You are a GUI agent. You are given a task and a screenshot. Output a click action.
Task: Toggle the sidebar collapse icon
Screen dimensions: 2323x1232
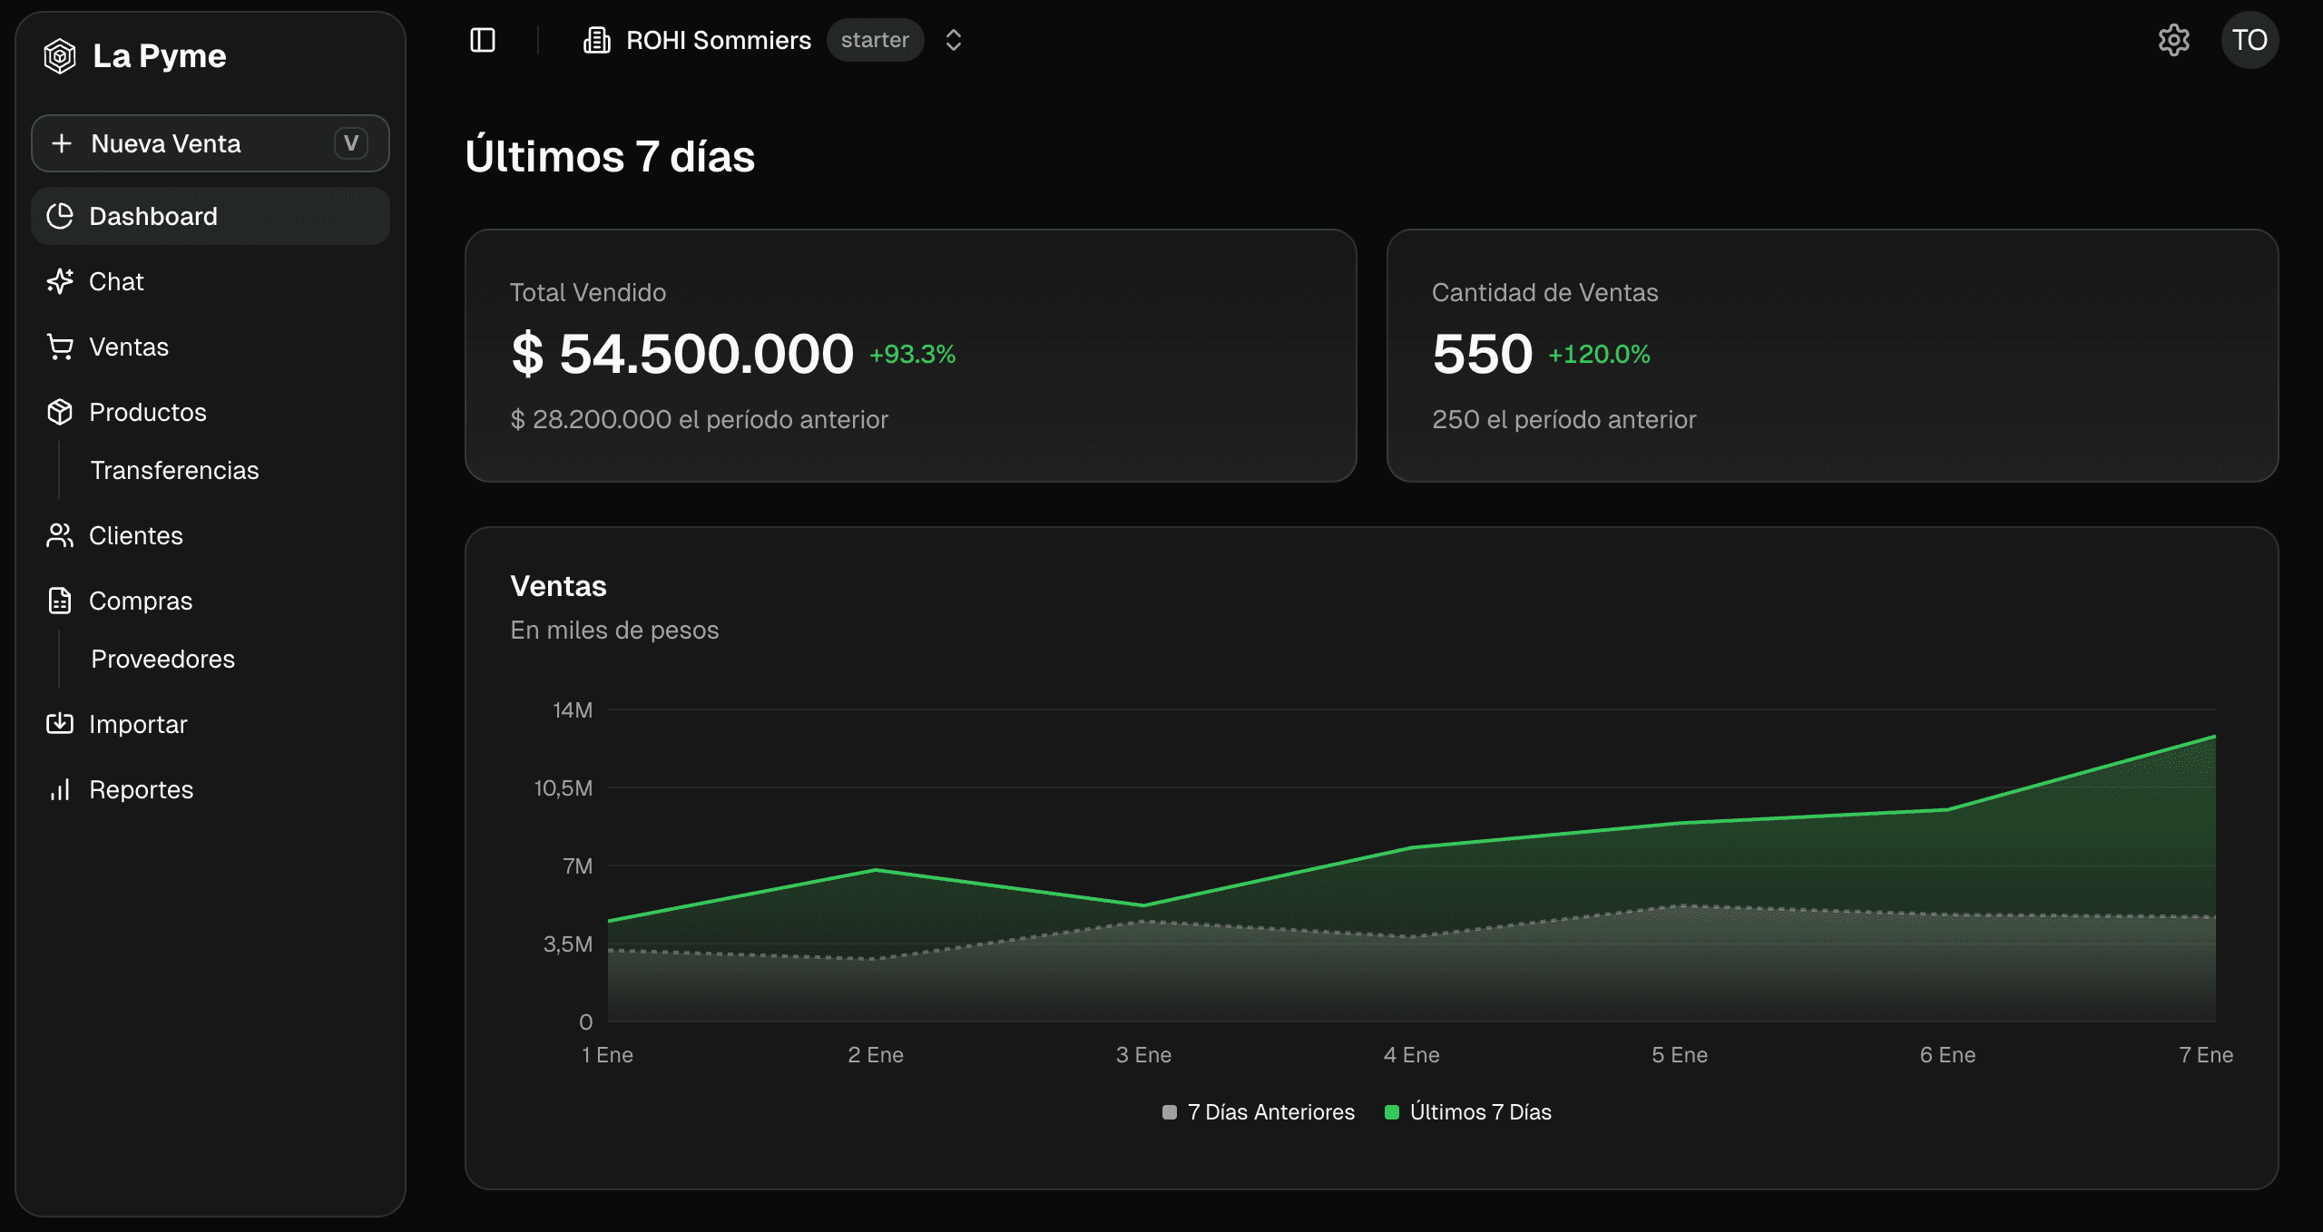coord(484,40)
